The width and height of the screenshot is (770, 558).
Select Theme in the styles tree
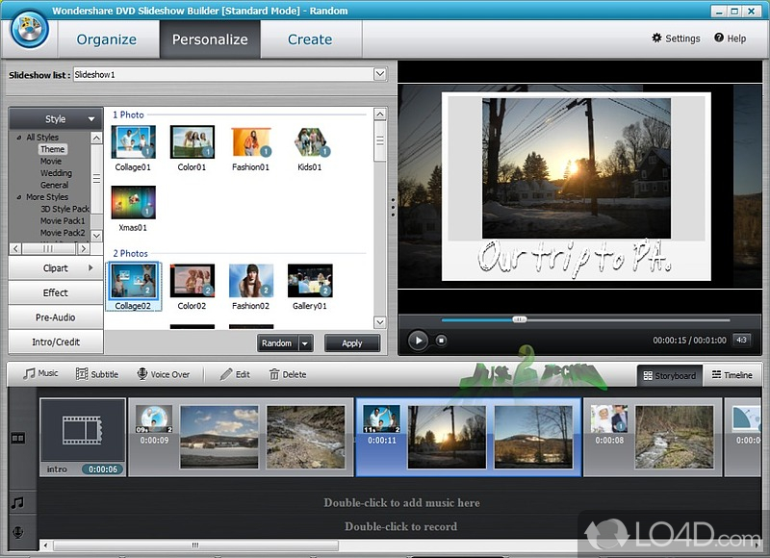[x=53, y=149]
